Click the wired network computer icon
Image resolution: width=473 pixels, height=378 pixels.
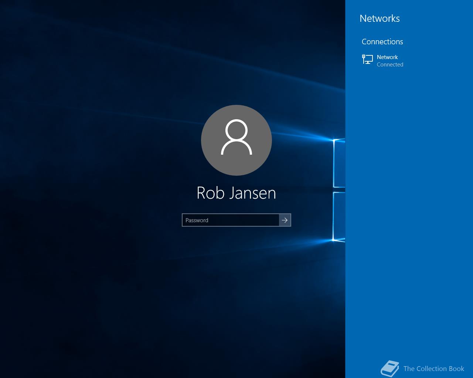(x=367, y=59)
